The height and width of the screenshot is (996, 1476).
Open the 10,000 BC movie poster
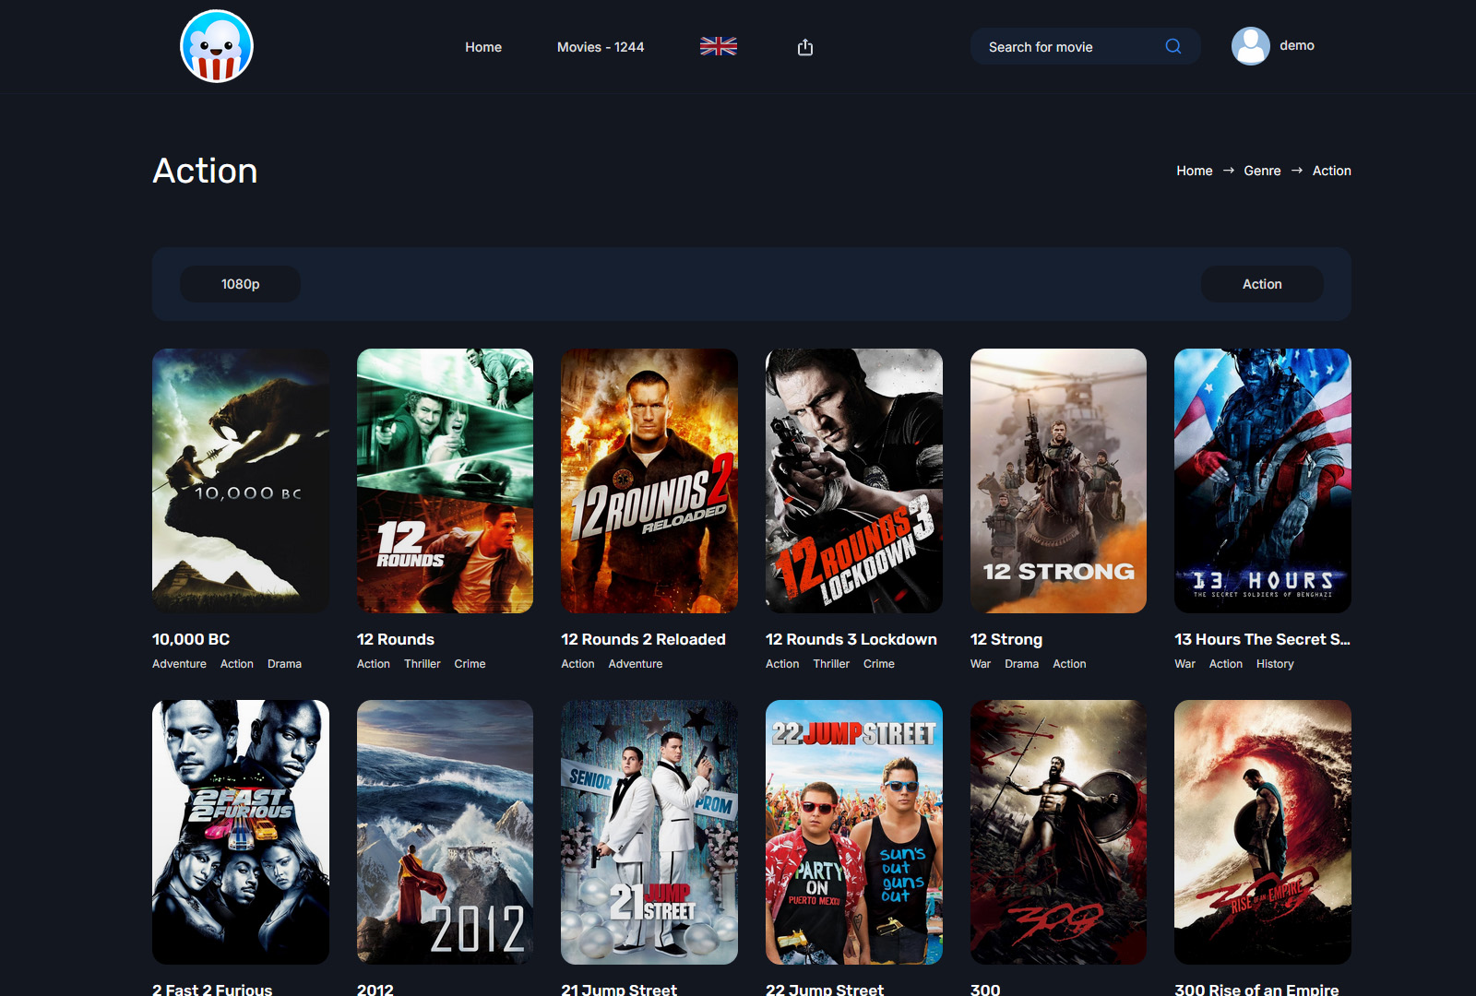[x=241, y=480]
